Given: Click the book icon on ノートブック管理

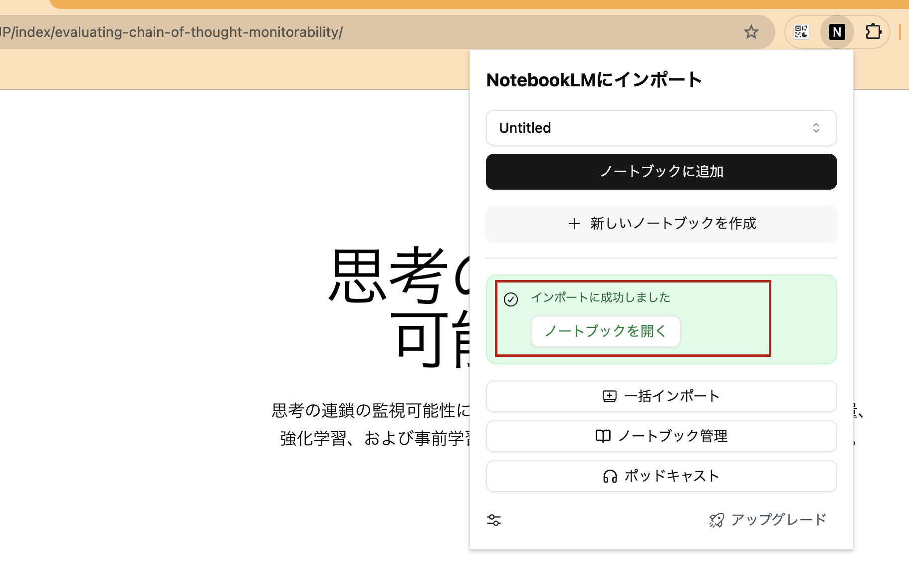Looking at the screenshot, I should point(603,436).
